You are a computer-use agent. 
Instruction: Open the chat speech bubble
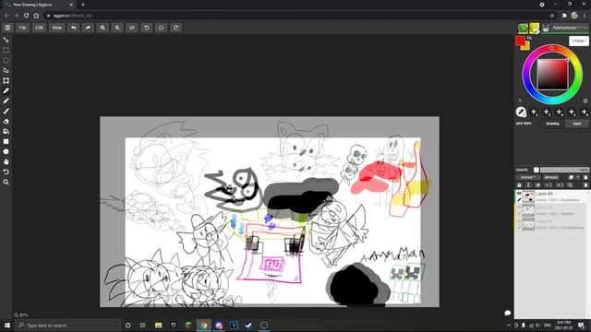(x=507, y=313)
